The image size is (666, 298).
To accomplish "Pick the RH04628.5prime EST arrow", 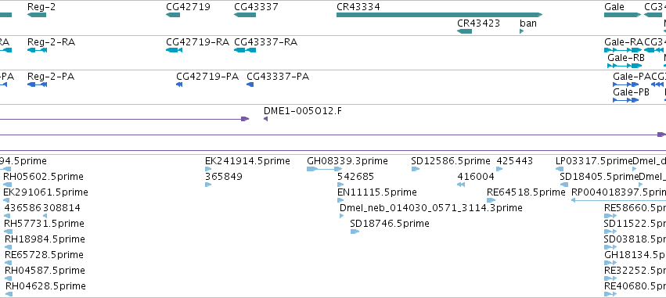I will 9,294.
